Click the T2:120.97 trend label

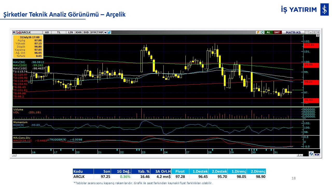(20, 75)
